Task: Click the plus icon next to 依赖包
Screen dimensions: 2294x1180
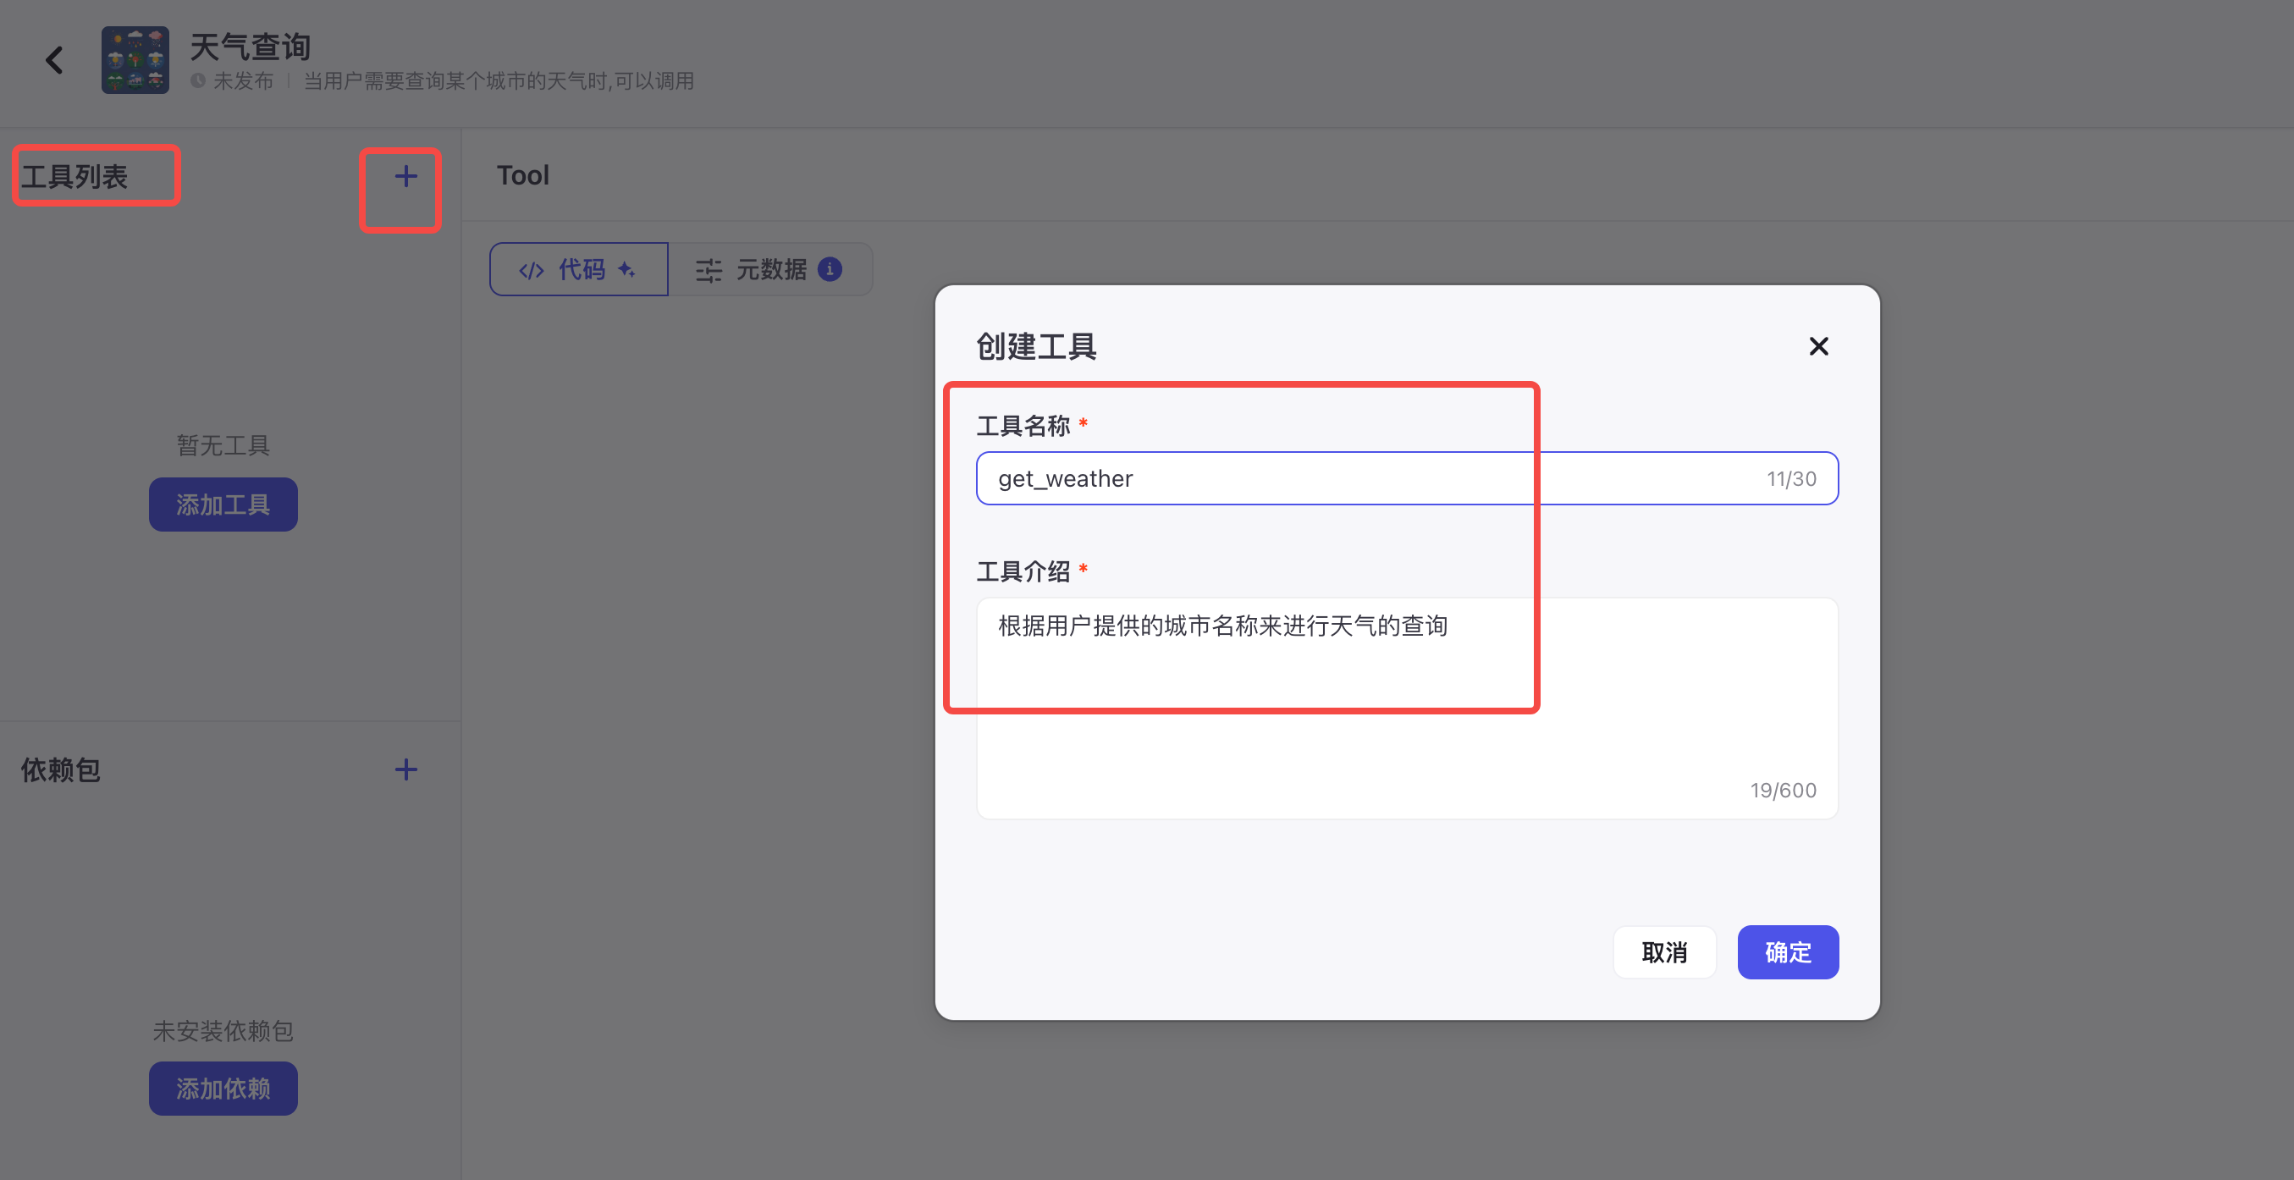Action: coord(405,769)
